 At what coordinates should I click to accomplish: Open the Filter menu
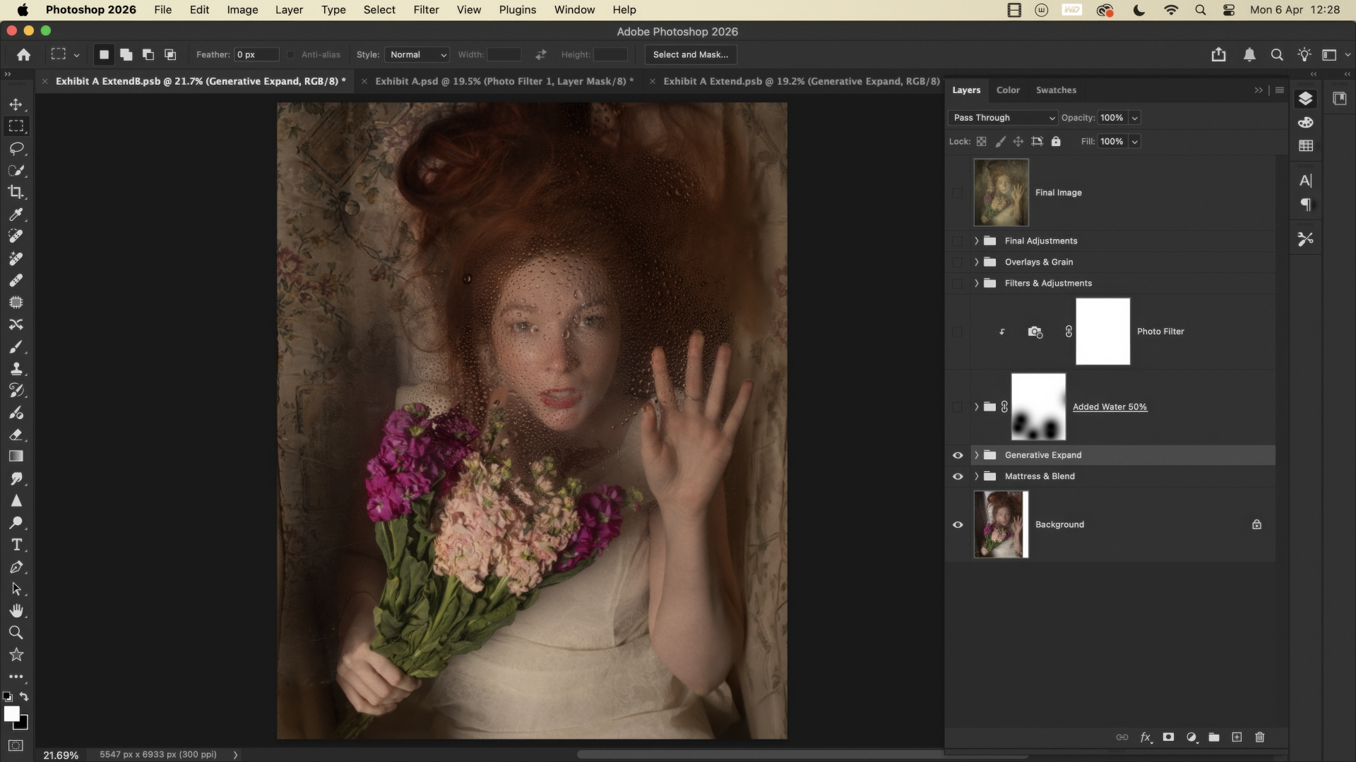coord(426,10)
